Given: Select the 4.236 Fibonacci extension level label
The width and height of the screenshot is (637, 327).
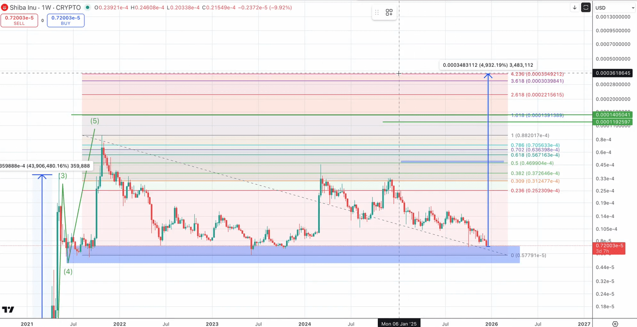Looking at the screenshot, I should click(x=537, y=74).
